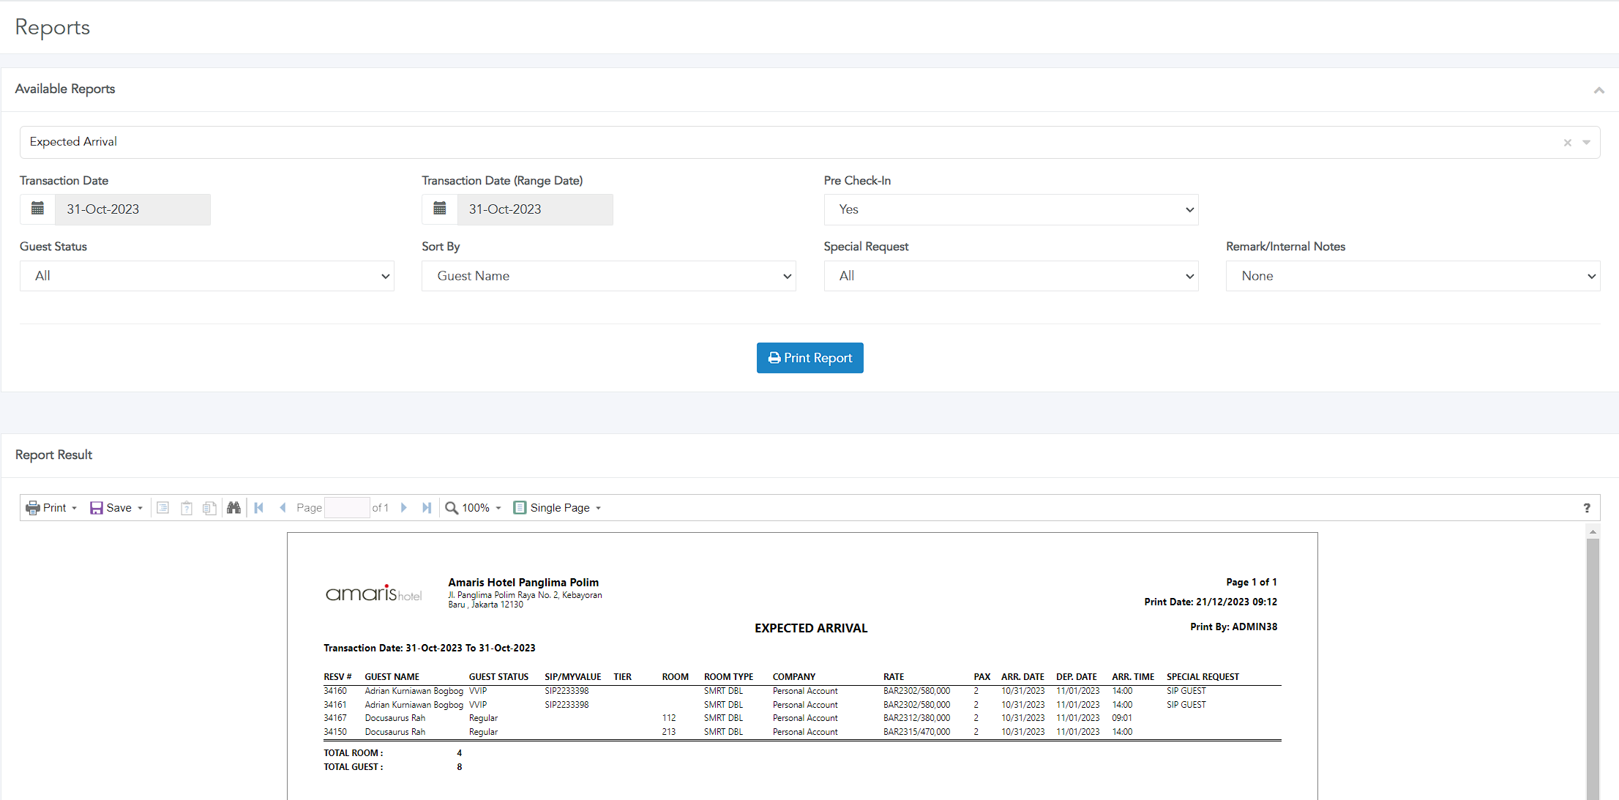Click the Transaction Date field 31-Oct-2023

133,209
